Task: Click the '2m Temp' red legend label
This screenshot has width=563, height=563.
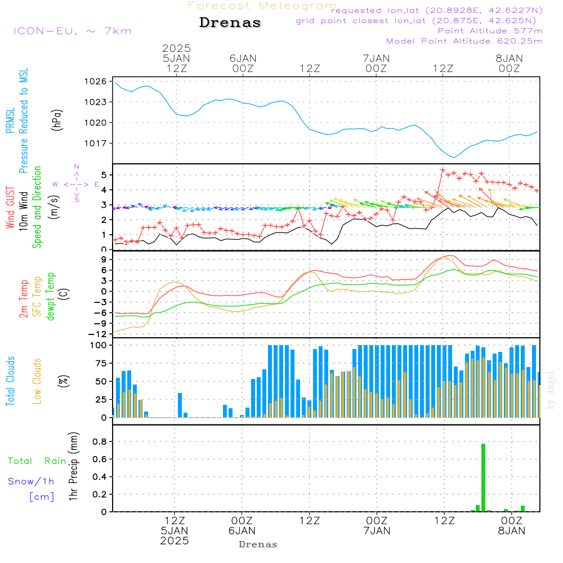Action: [23, 299]
